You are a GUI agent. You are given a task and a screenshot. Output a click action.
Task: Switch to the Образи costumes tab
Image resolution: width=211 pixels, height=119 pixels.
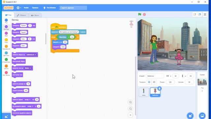tap(21, 15)
